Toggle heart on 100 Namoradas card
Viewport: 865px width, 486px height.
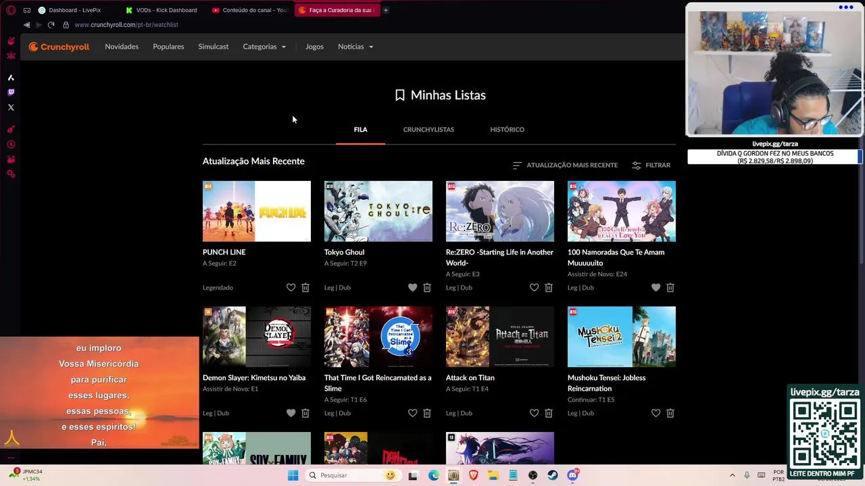[x=656, y=288]
